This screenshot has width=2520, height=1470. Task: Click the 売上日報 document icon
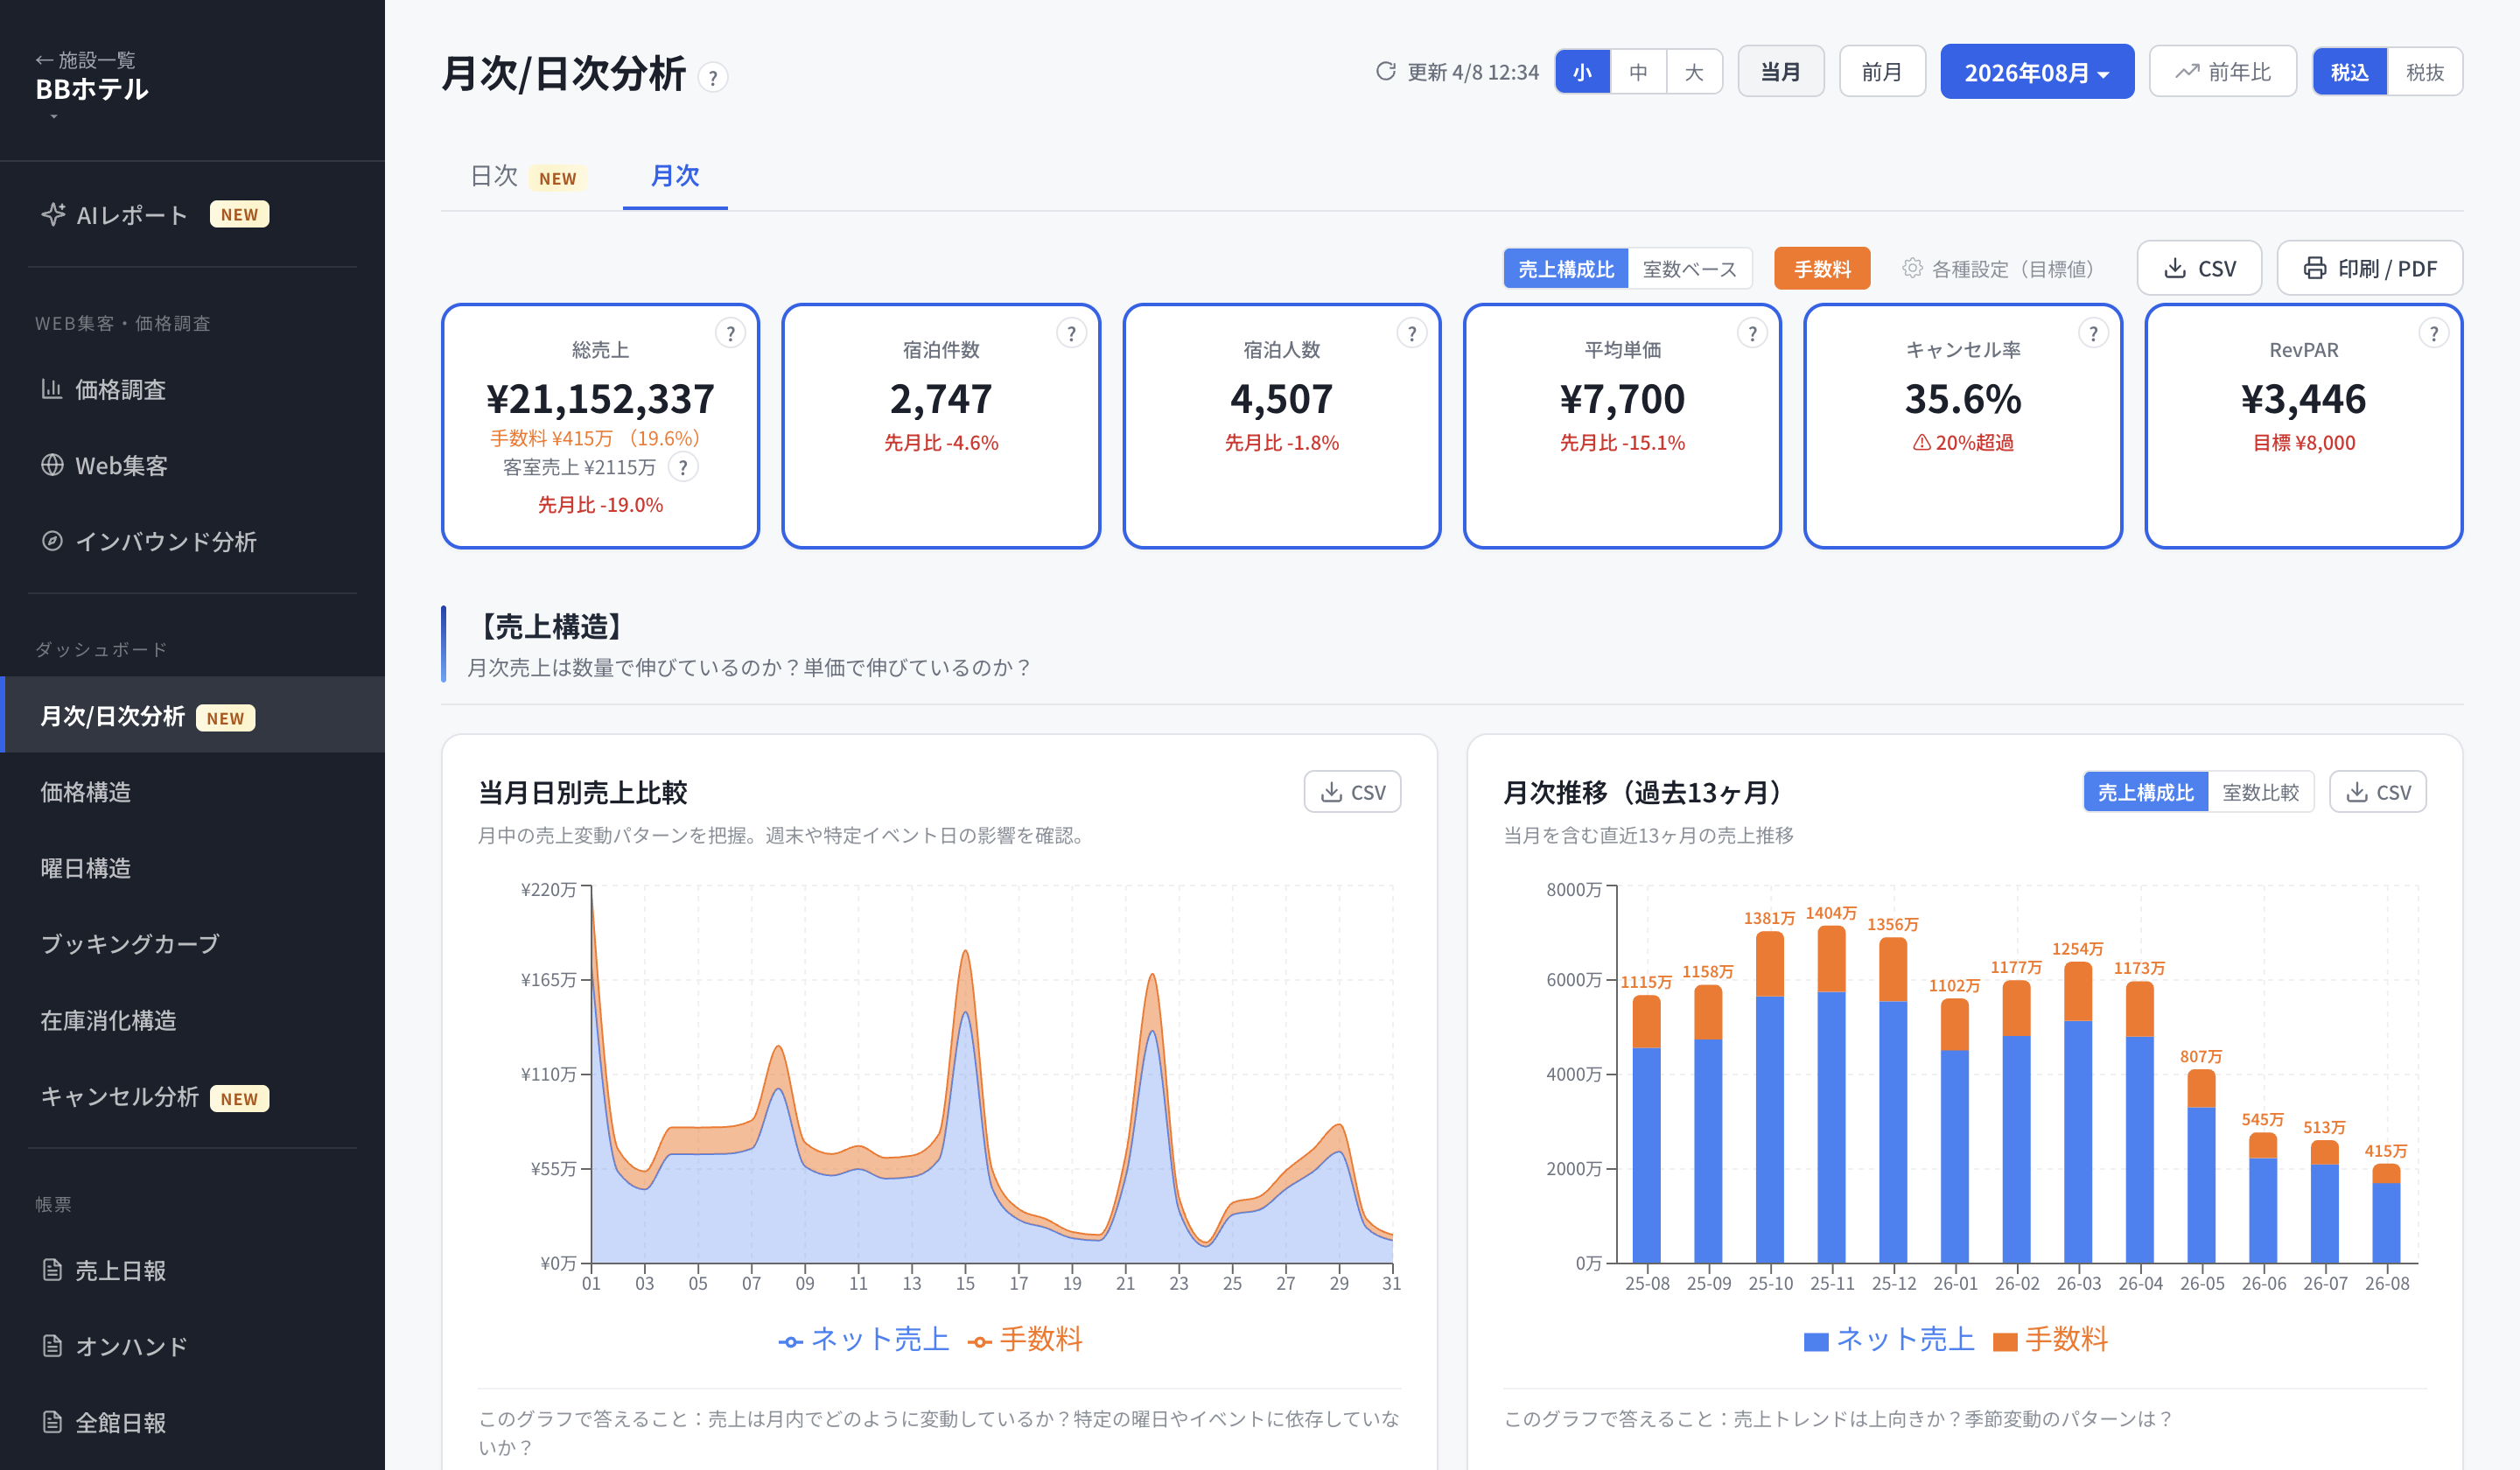pyautogui.click(x=52, y=1270)
